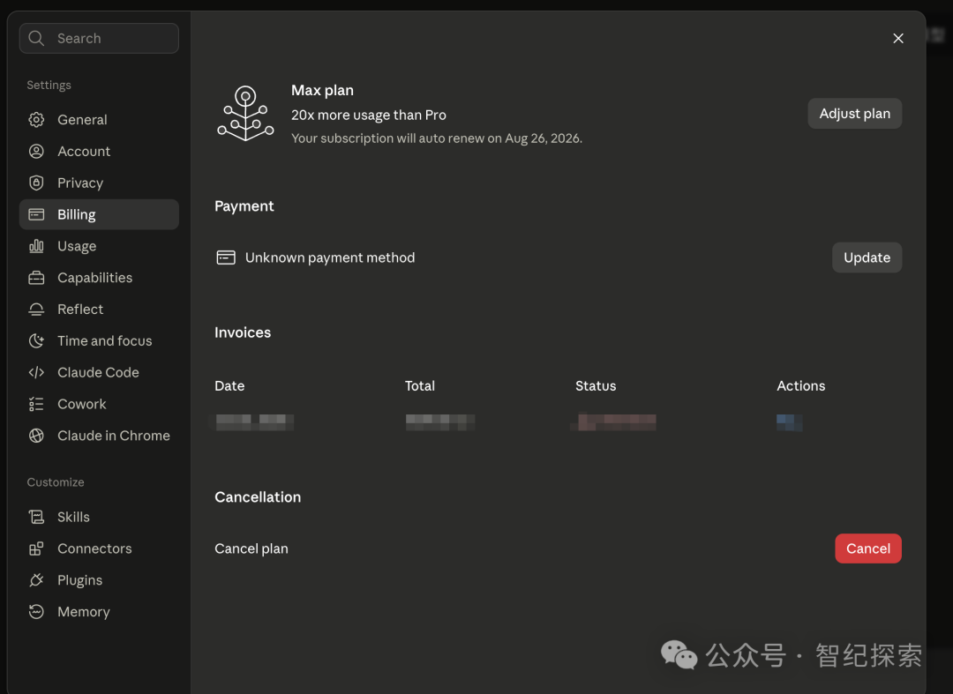Click the Max plan tree logo

(x=245, y=114)
